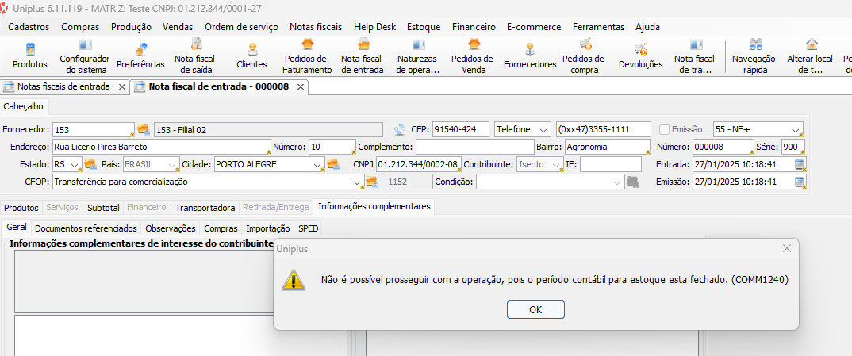Click the Endereço input field
This screenshot has width=852, height=356.
click(161, 147)
